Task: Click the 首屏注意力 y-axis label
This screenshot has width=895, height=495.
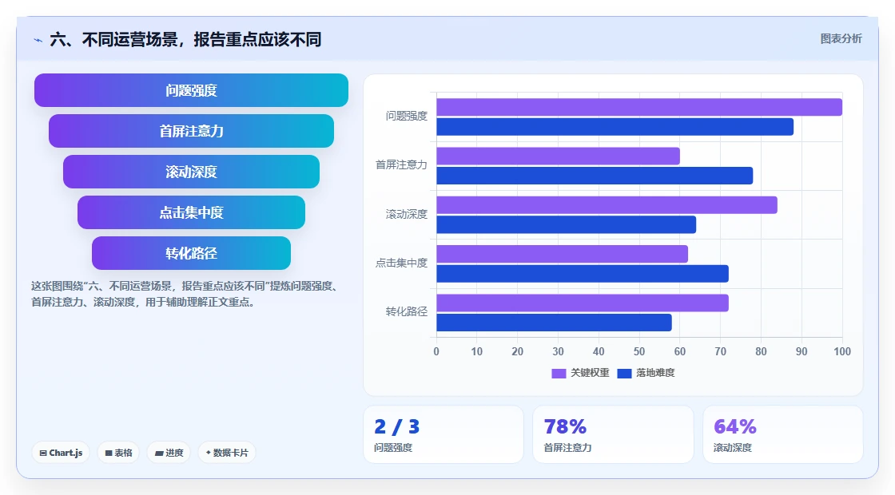Action: point(401,164)
